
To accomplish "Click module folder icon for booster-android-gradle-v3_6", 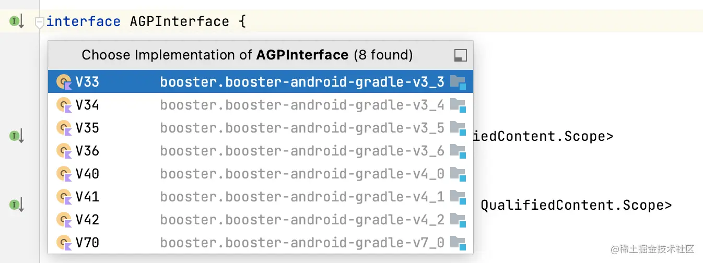I will (458, 151).
